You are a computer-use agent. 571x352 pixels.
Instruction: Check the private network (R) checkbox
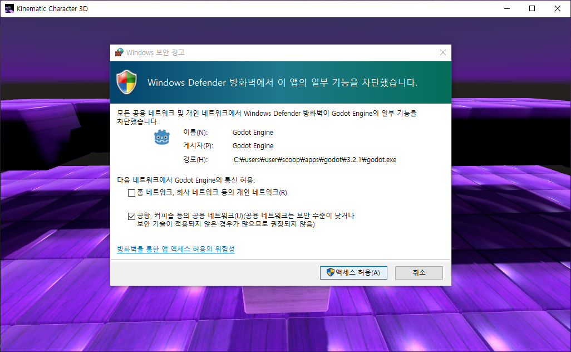pyautogui.click(x=131, y=193)
